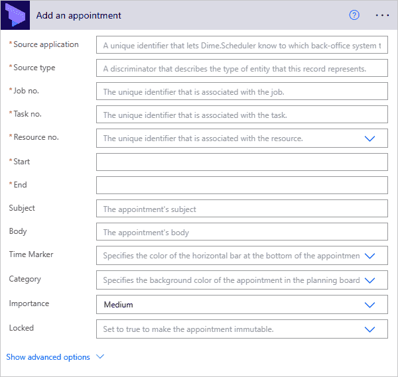Click the Category label
Screen dimensions: 398x377
click(x=25, y=279)
